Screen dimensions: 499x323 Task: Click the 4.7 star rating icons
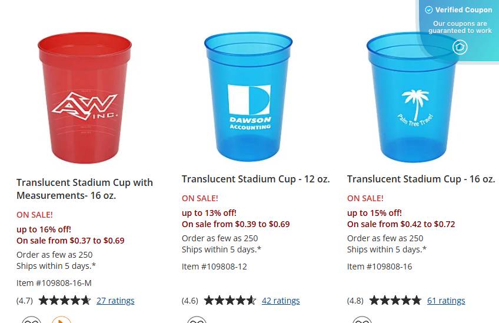pos(65,301)
